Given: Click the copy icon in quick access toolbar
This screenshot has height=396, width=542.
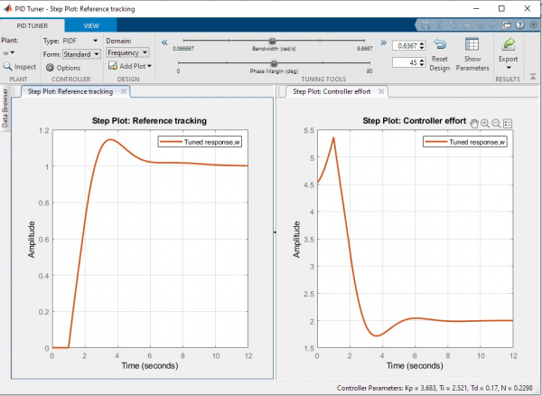Looking at the screenshot, I should [x=453, y=25].
